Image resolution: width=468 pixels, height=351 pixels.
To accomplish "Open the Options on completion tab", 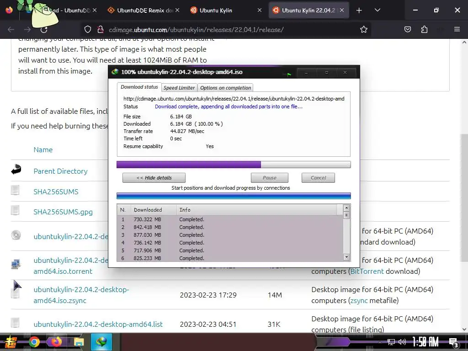I will pos(225,88).
